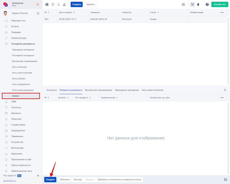The width and height of the screenshot is (230, 184).
Task: Open Рабочий стол in sidebar
Action: click(18, 21)
